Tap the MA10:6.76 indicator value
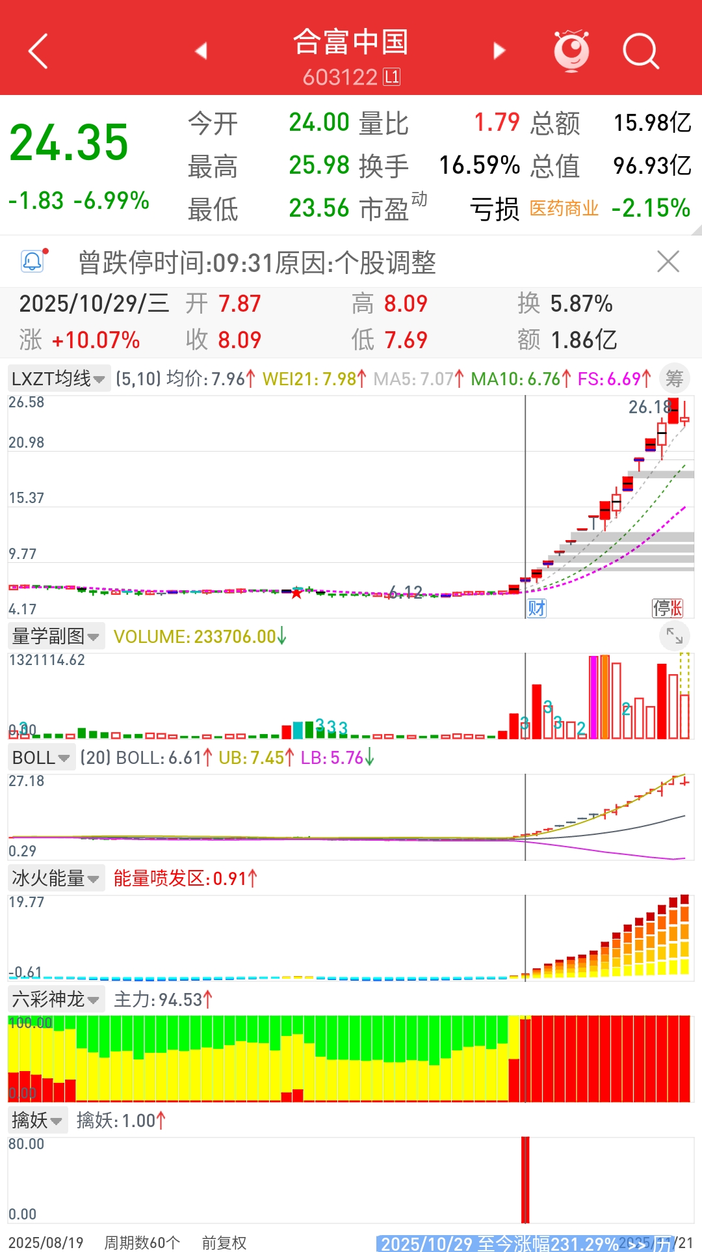This screenshot has width=702, height=1252. [x=521, y=378]
